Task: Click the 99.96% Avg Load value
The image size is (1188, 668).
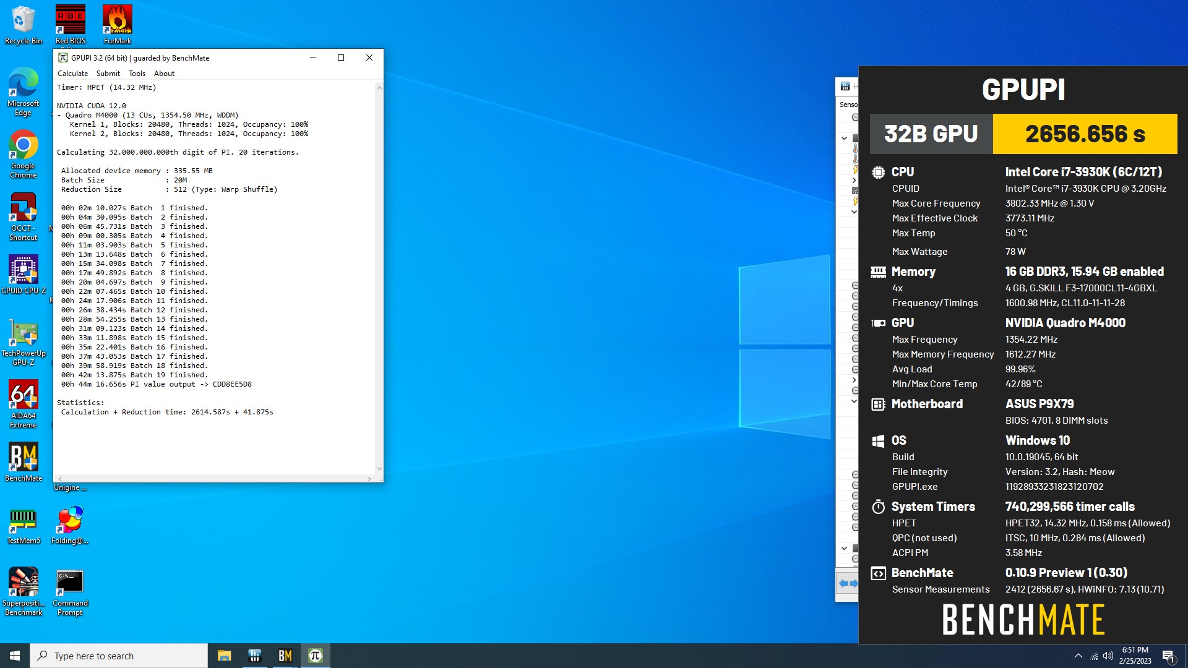Action: 1020,369
